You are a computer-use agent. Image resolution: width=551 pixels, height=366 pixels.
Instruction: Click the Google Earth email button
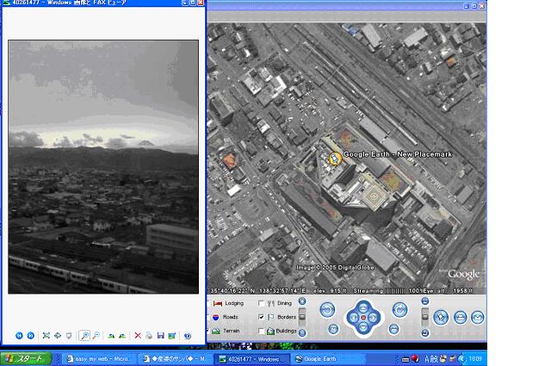click(x=478, y=318)
